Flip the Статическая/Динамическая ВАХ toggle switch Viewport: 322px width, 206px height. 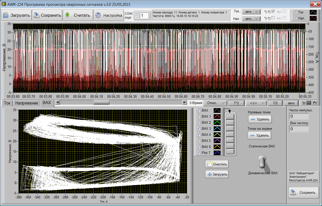(x=262, y=162)
